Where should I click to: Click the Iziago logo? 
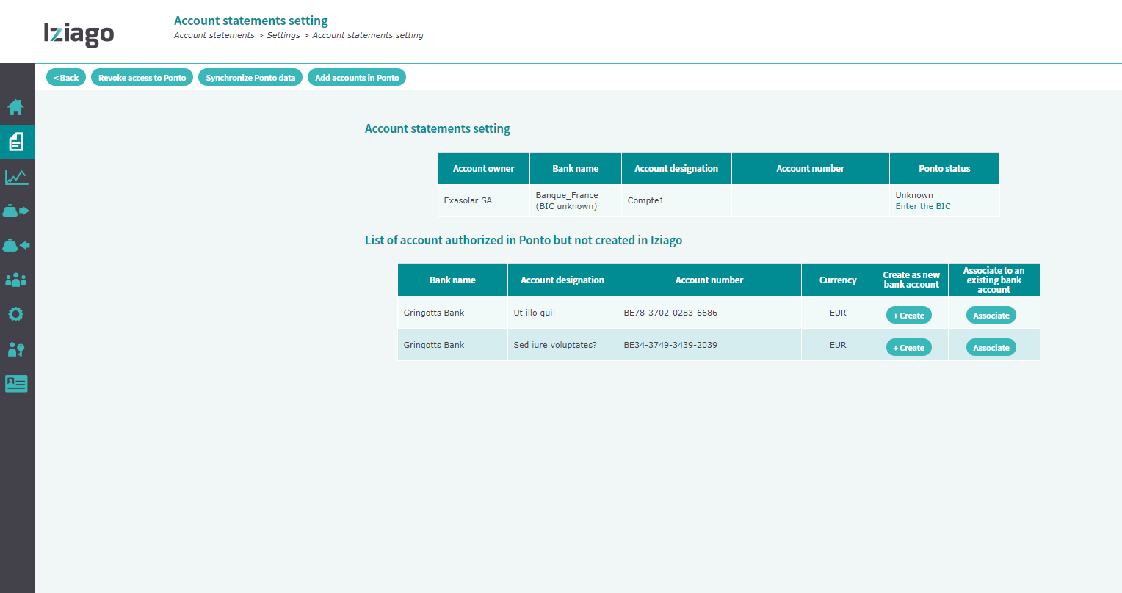coord(79,33)
